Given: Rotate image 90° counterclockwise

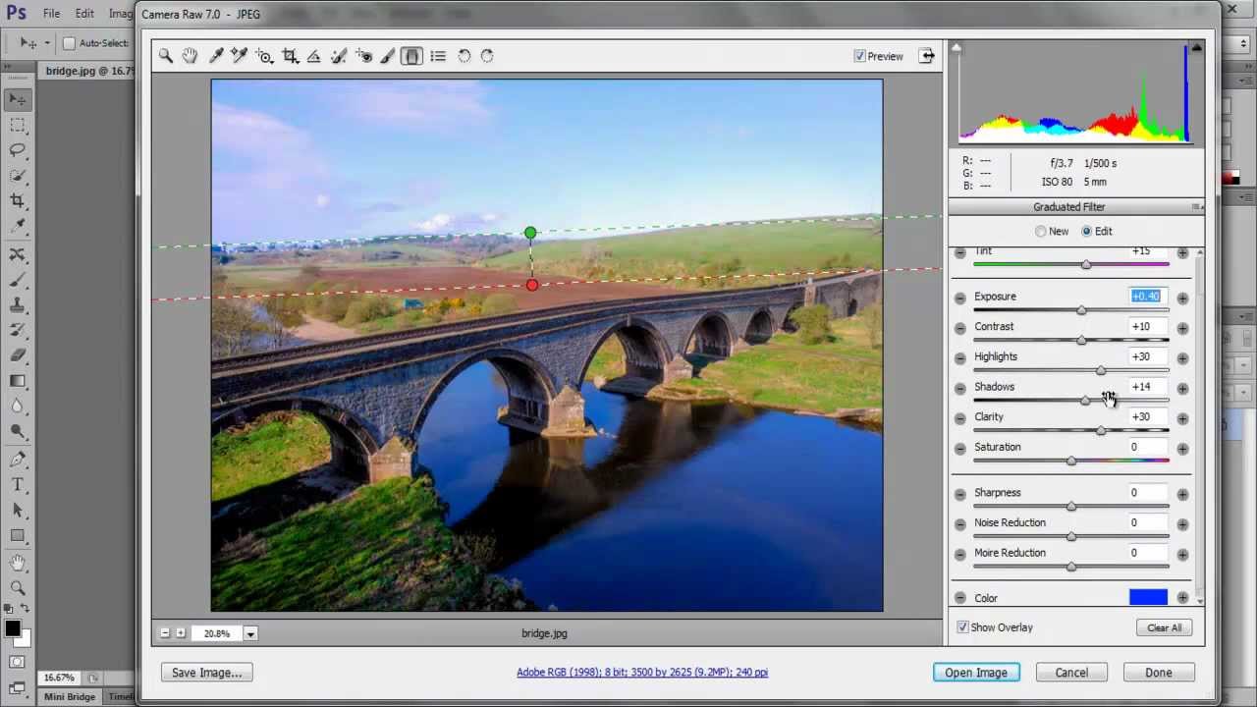Looking at the screenshot, I should (465, 56).
